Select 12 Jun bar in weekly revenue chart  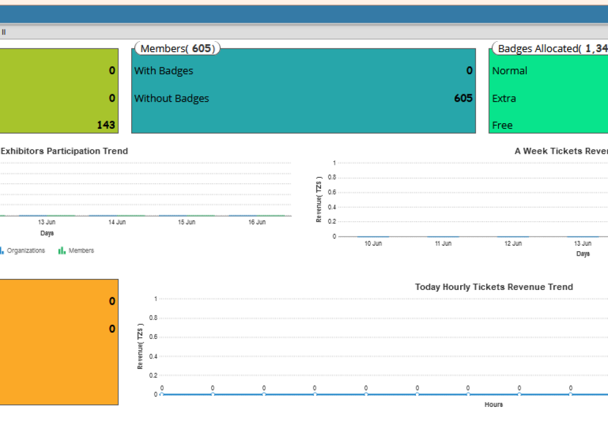coord(513,236)
